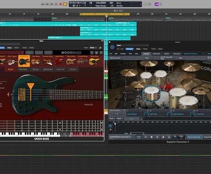The height and width of the screenshot is (174, 211).
Task: Select the highlighted Studio Bass thumbnail
Action: tap(24, 61)
